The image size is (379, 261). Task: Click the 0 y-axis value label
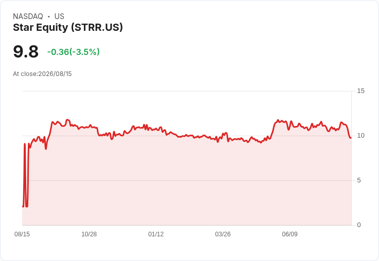click(359, 225)
